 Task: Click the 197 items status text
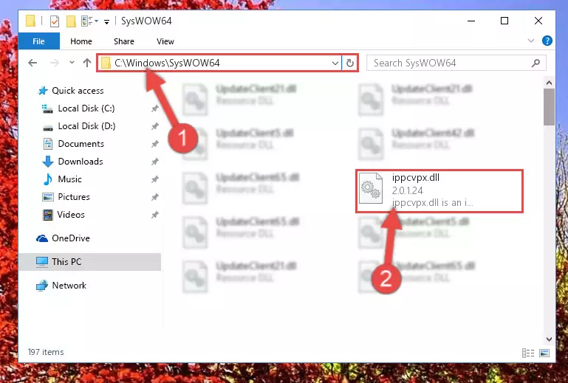pyautogui.click(x=46, y=352)
